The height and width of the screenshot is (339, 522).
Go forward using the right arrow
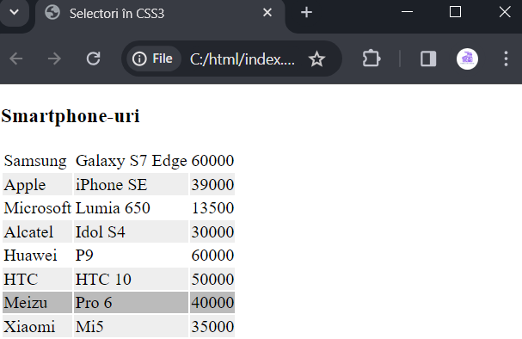pyautogui.click(x=54, y=59)
